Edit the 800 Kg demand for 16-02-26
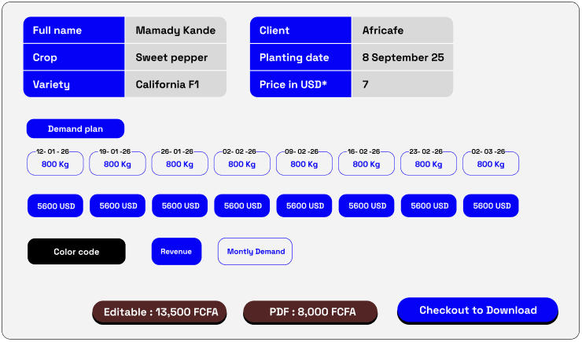Image resolution: width=582 pixels, height=342 pixels. point(367,164)
